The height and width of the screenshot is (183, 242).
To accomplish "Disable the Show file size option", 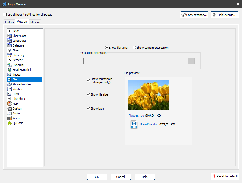I will pos(88,94).
